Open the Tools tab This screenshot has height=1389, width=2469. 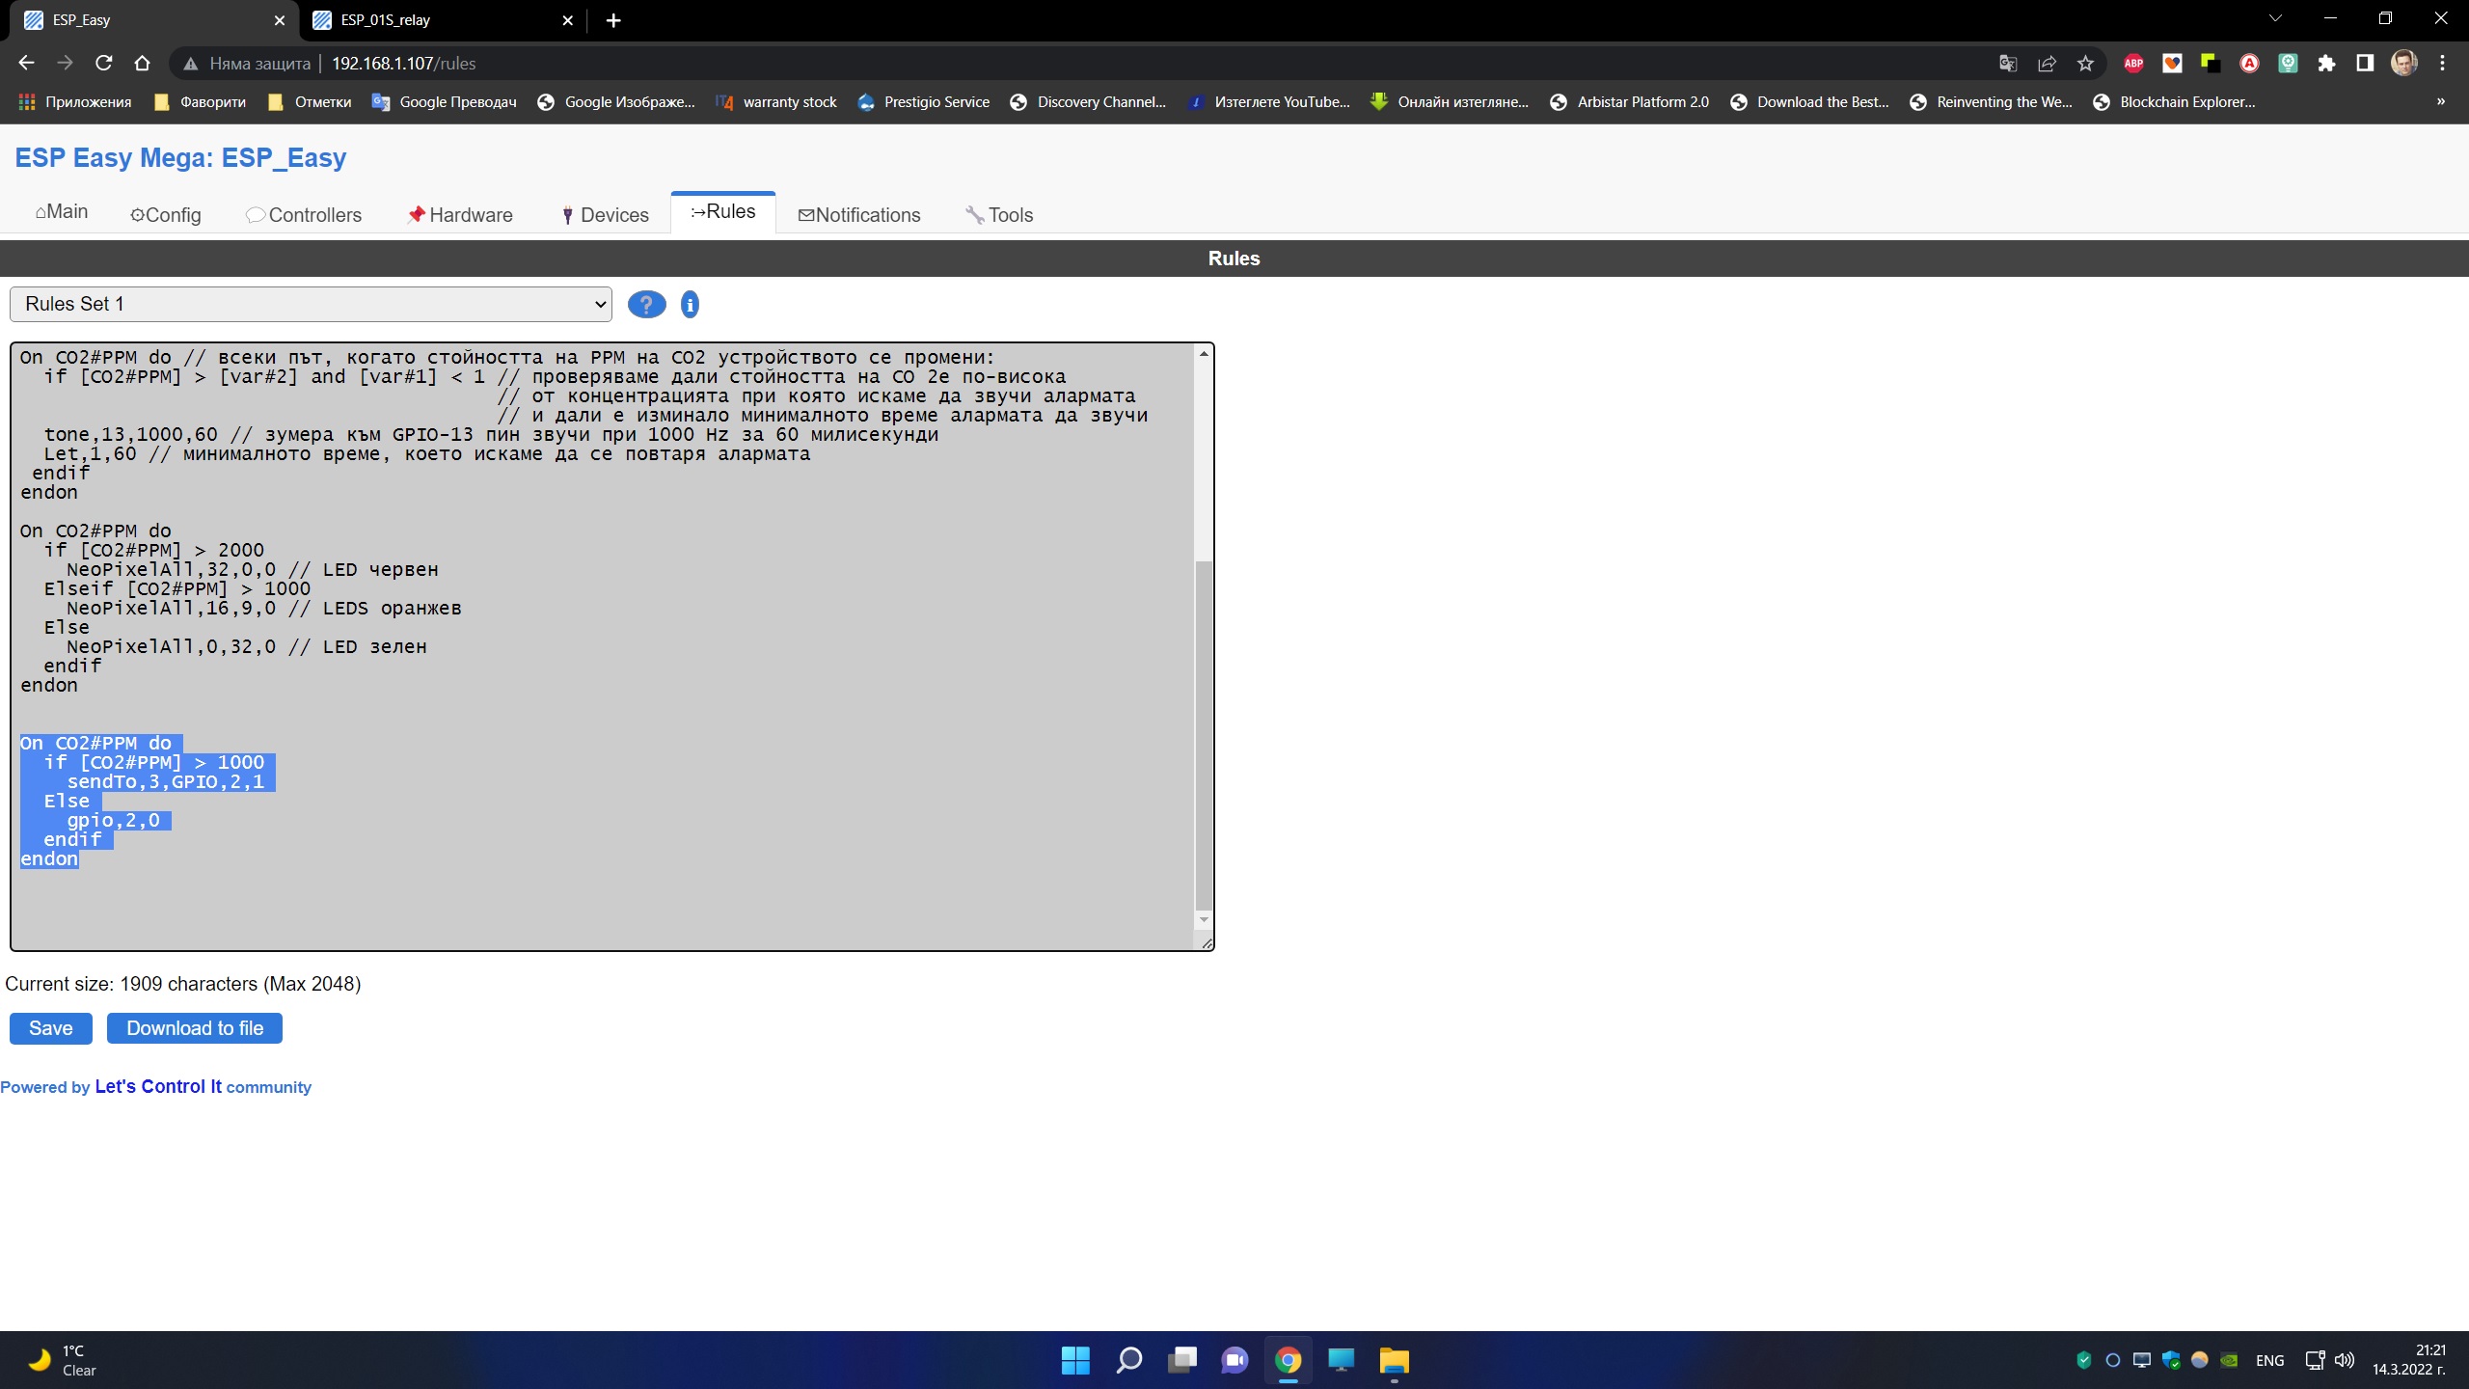coord(999,215)
